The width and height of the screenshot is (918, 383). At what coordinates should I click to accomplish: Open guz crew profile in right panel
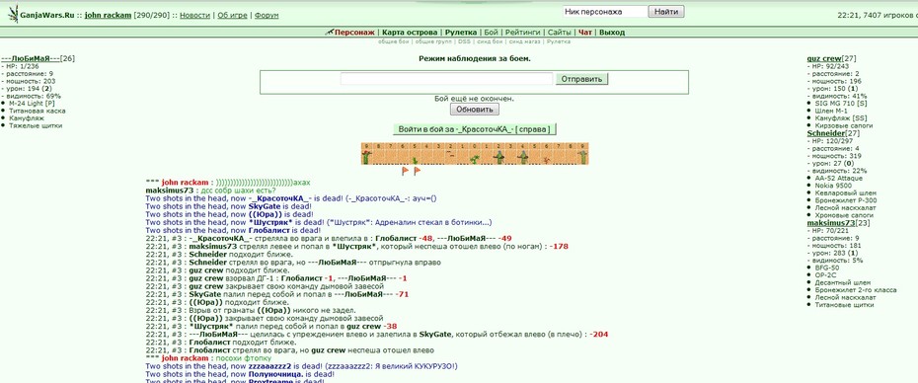coord(824,58)
